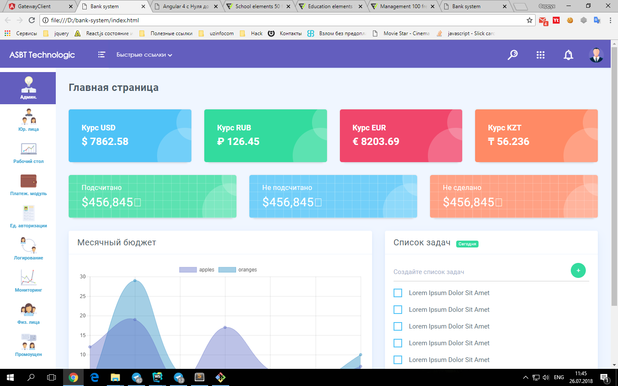
Task: Open a new browser tab
Action: click(x=520, y=6)
